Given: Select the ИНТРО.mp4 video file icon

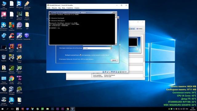Looking at the screenshot, I should point(4,48).
